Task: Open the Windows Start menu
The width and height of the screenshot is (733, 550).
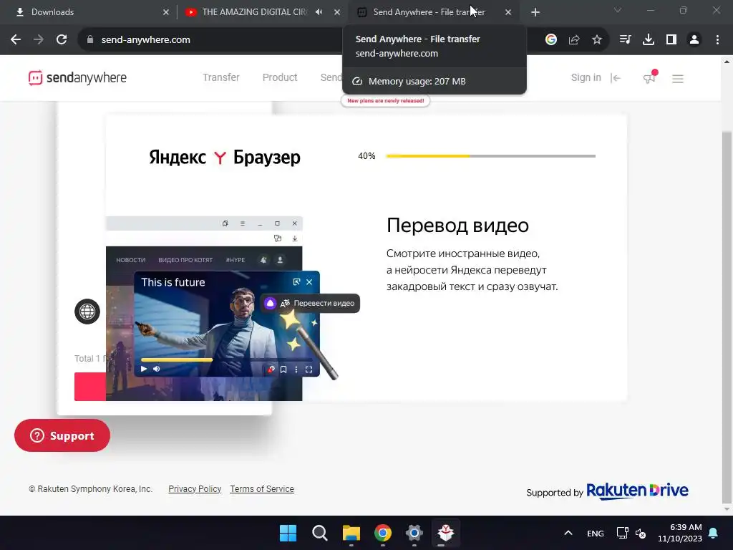Action: click(288, 533)
